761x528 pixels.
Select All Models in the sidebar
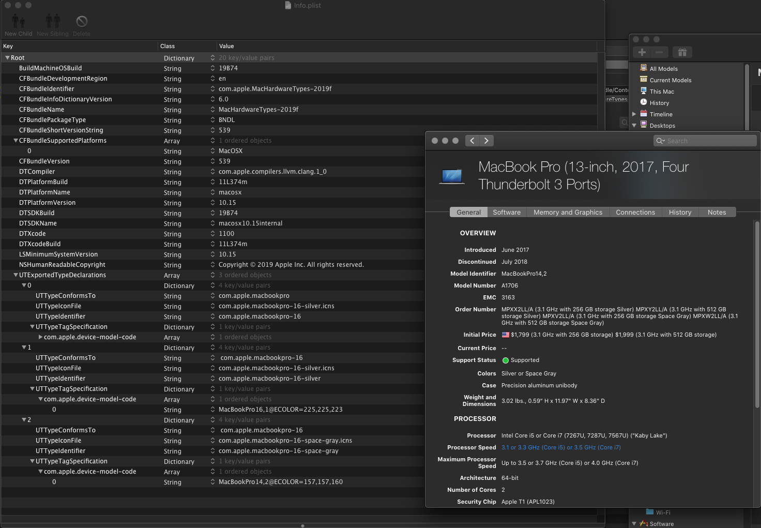(663, 69)
